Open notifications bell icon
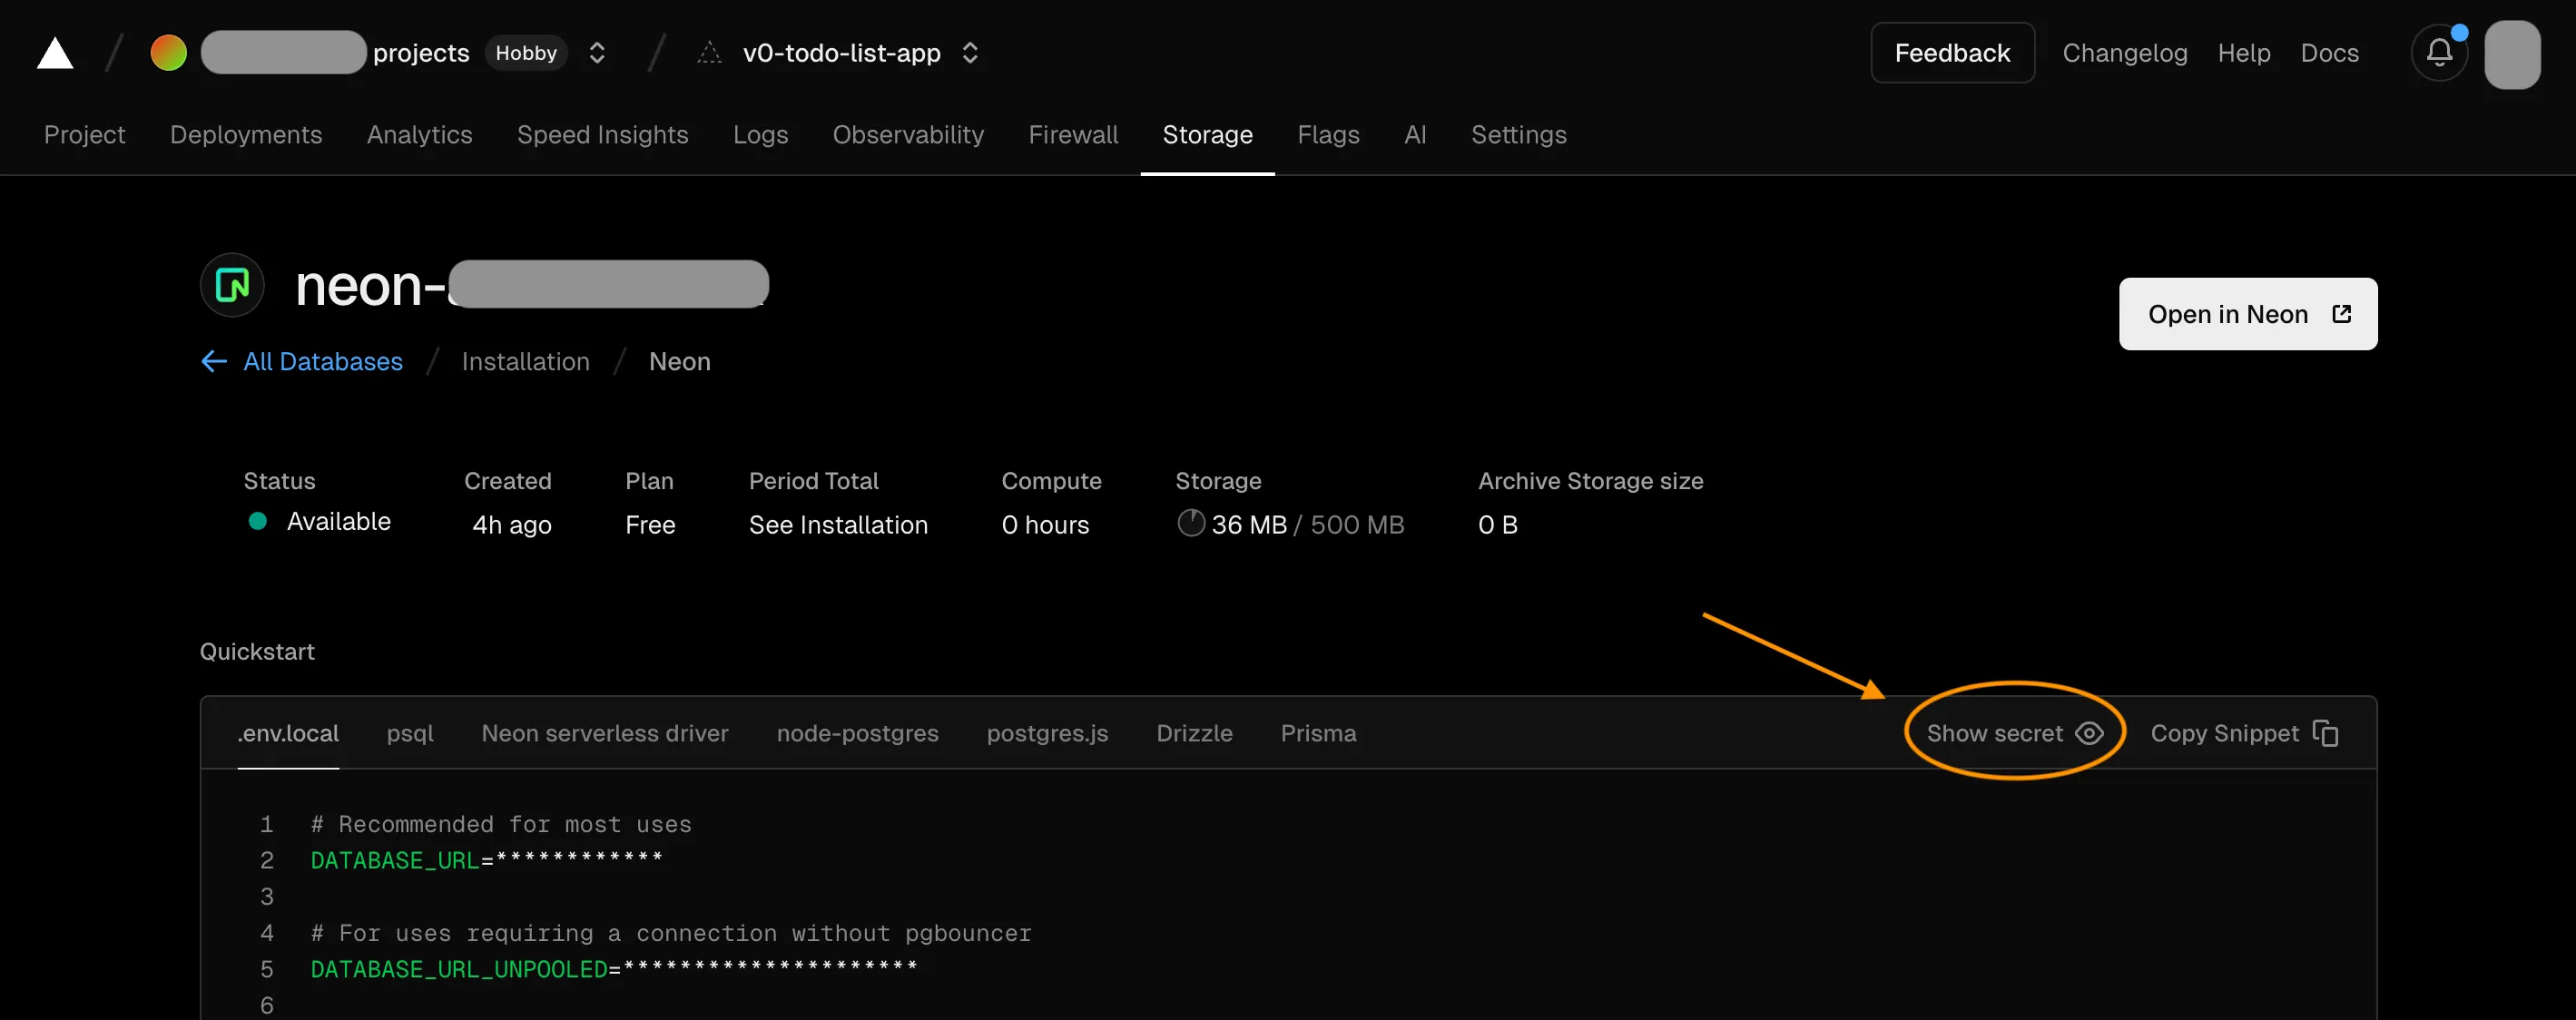2576x1020 pixels. click(x=2439, y=52)
